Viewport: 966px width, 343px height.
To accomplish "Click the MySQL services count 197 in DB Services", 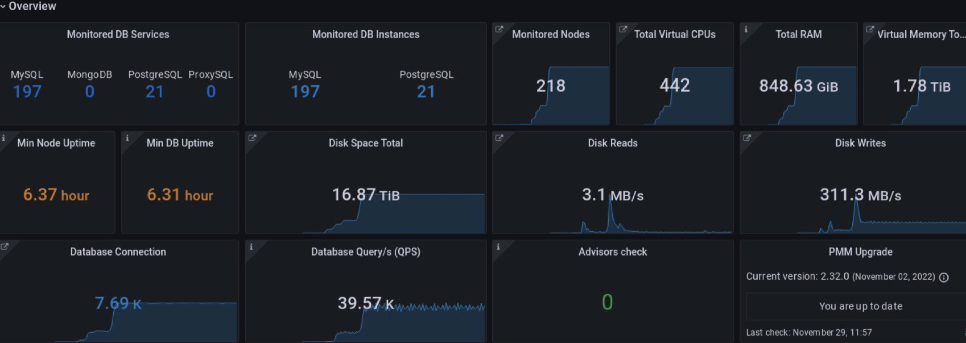I will click(x=27, y=91).
